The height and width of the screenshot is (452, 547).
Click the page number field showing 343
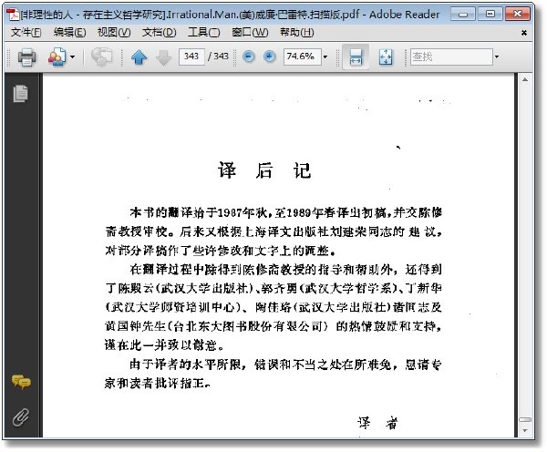pos(191,56)
